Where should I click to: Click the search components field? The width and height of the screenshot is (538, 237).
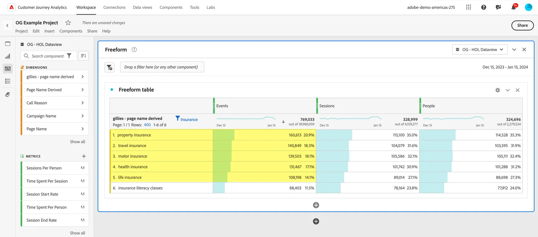[48, 56]
